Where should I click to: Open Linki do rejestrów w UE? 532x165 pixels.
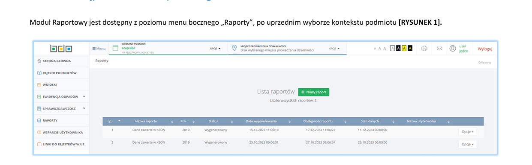tap(61, 144)
